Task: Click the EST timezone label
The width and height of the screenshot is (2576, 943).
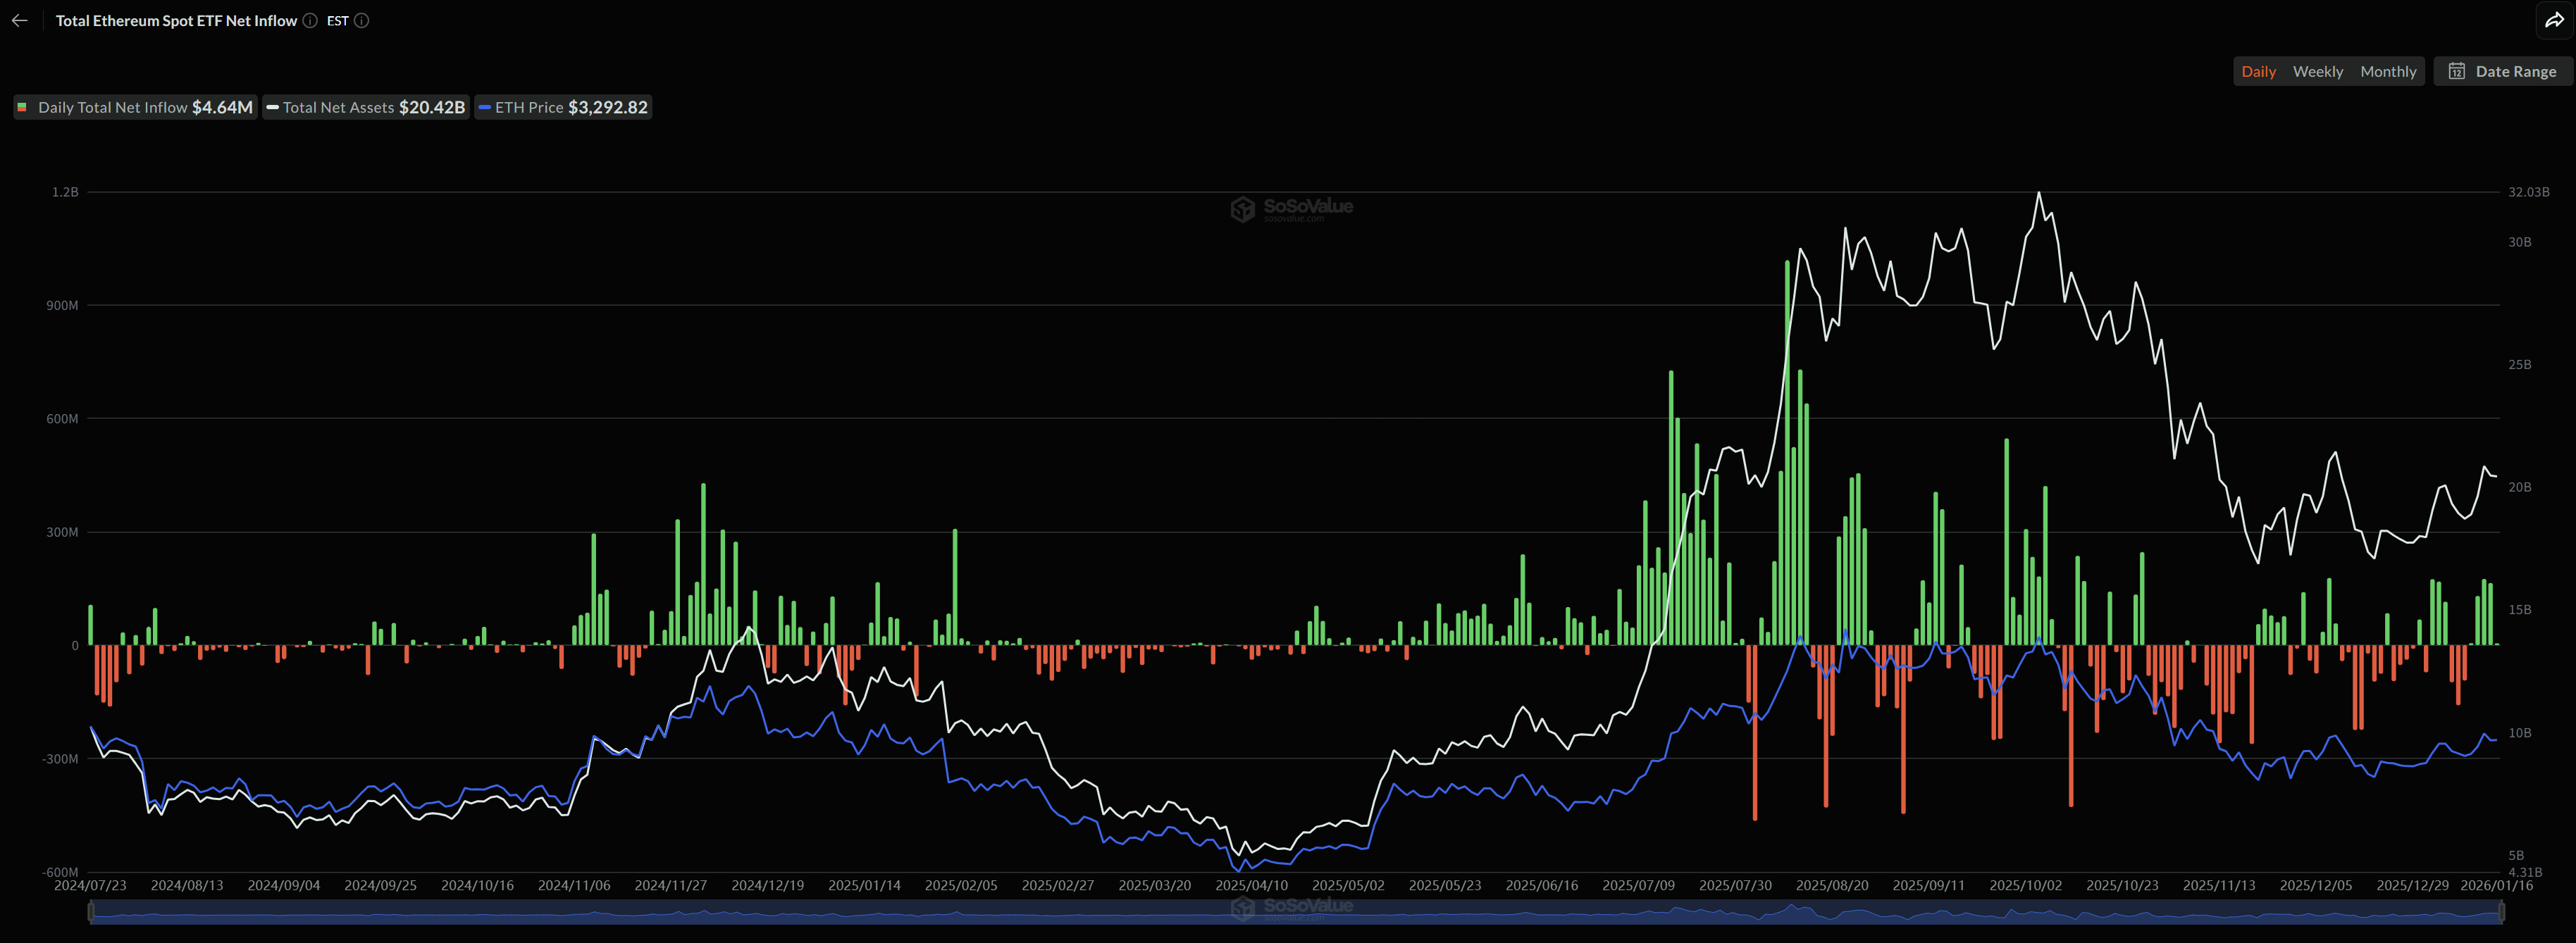Action: click(x=337, y=20)
